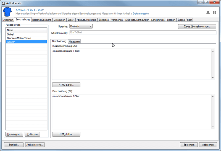
Task: Open HTML-Editor for Kurzbeschreibung
Action: (66, 85)
